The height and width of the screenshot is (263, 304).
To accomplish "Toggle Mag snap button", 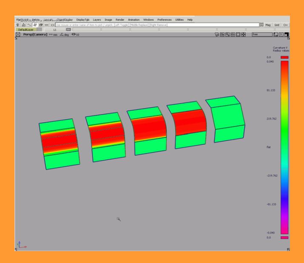I will 268,25.
